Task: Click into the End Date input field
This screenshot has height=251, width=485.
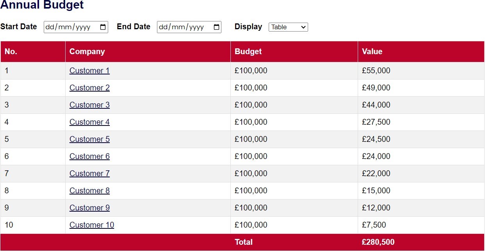Action: [x=189, y=27]
